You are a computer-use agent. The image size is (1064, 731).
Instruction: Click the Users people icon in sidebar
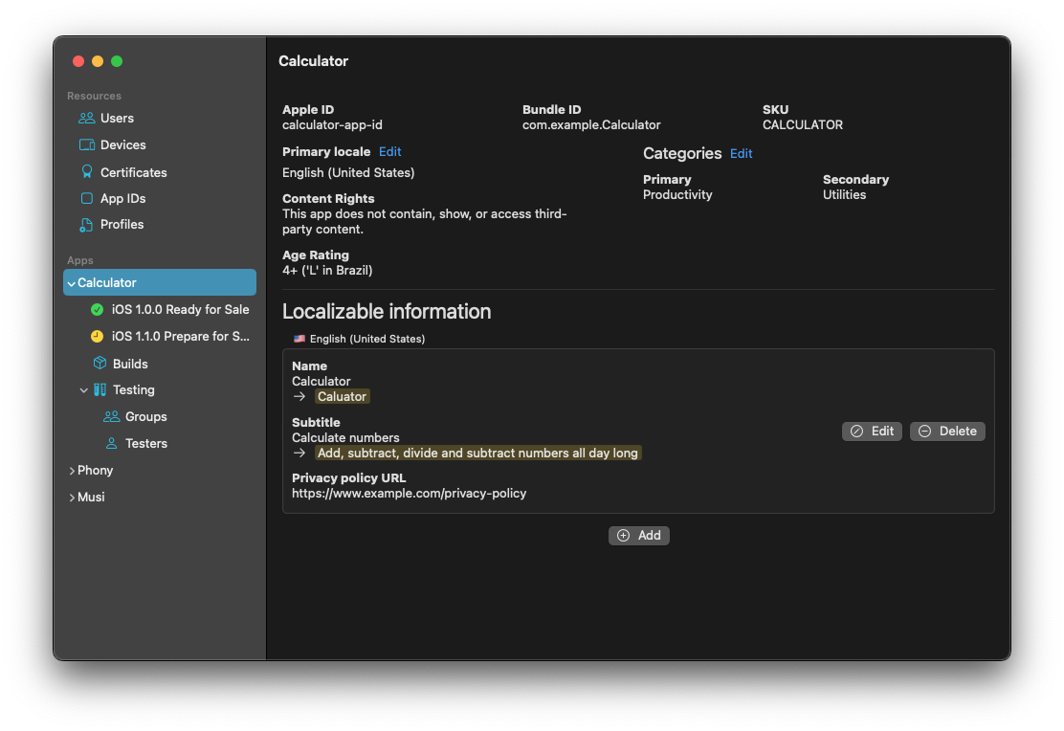(x=86, y=118)
